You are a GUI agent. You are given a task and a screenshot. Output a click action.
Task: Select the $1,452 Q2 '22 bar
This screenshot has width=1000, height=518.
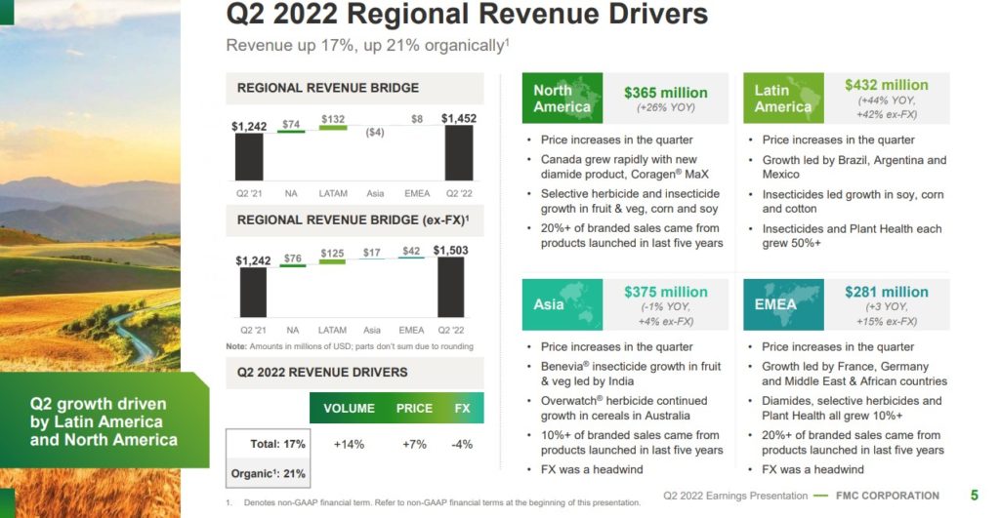(458, 156)
